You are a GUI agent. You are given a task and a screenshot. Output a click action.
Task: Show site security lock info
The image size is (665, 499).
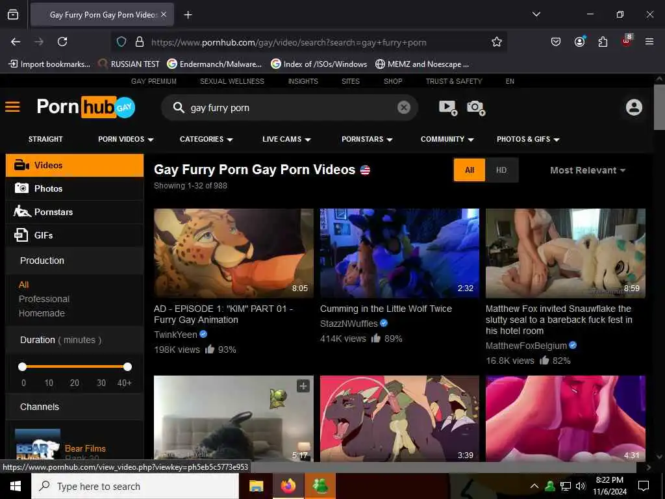[x=139, y=42]
